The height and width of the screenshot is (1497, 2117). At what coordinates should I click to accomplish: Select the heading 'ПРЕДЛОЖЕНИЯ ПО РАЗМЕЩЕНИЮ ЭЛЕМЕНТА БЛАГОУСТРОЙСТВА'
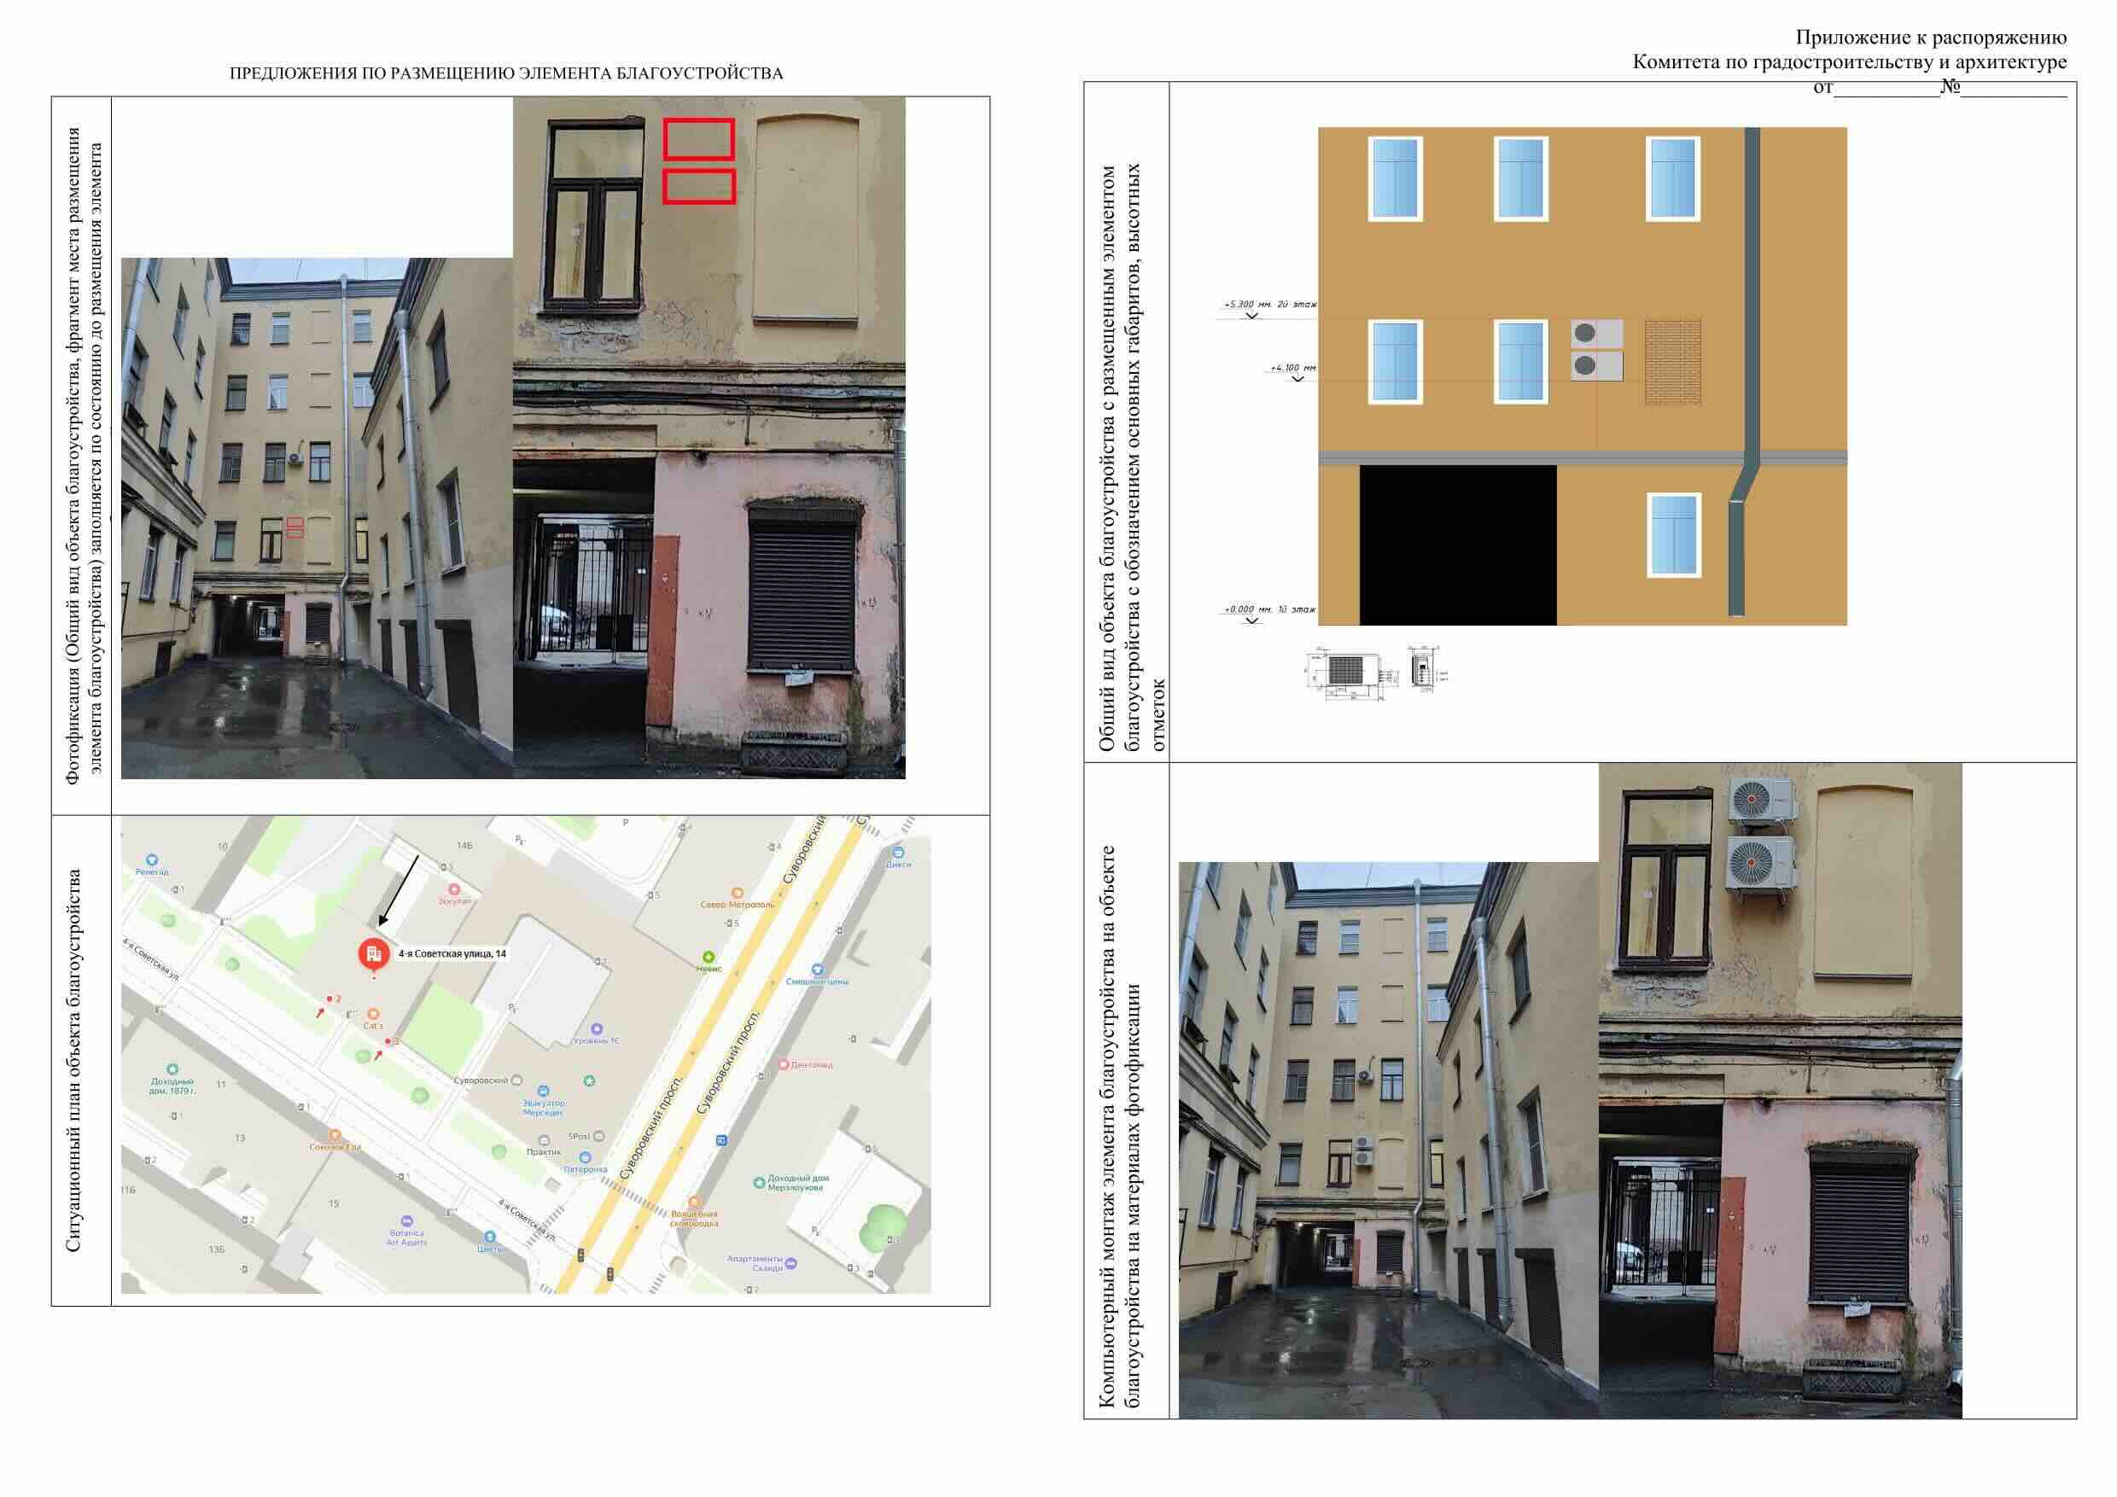pyautogui.click(x=506, y=73)
